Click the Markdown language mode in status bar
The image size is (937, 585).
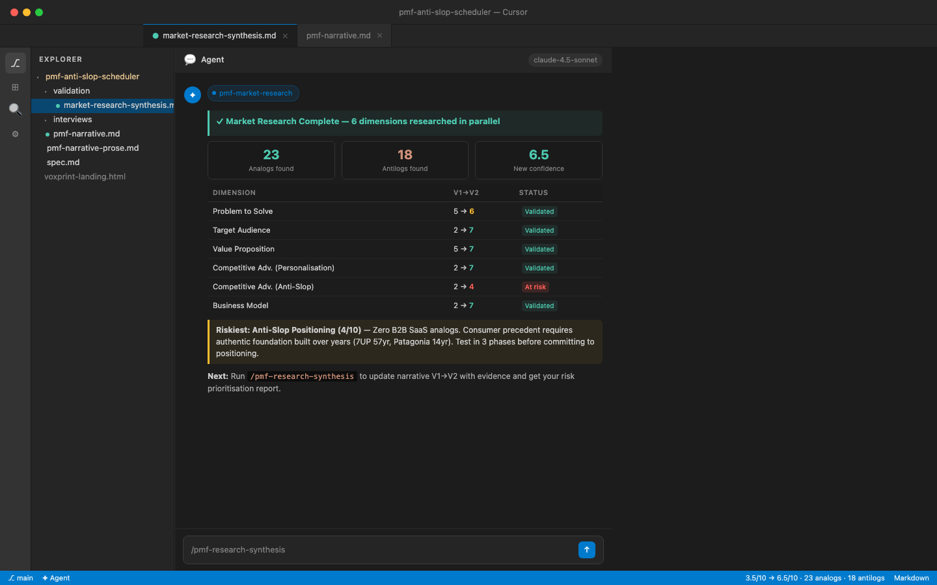click(912, 578)
